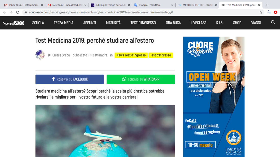Click the 'Studiare medicina all'estero?' intro paragraph
The image size is (280, 157).
pos(100,94)
